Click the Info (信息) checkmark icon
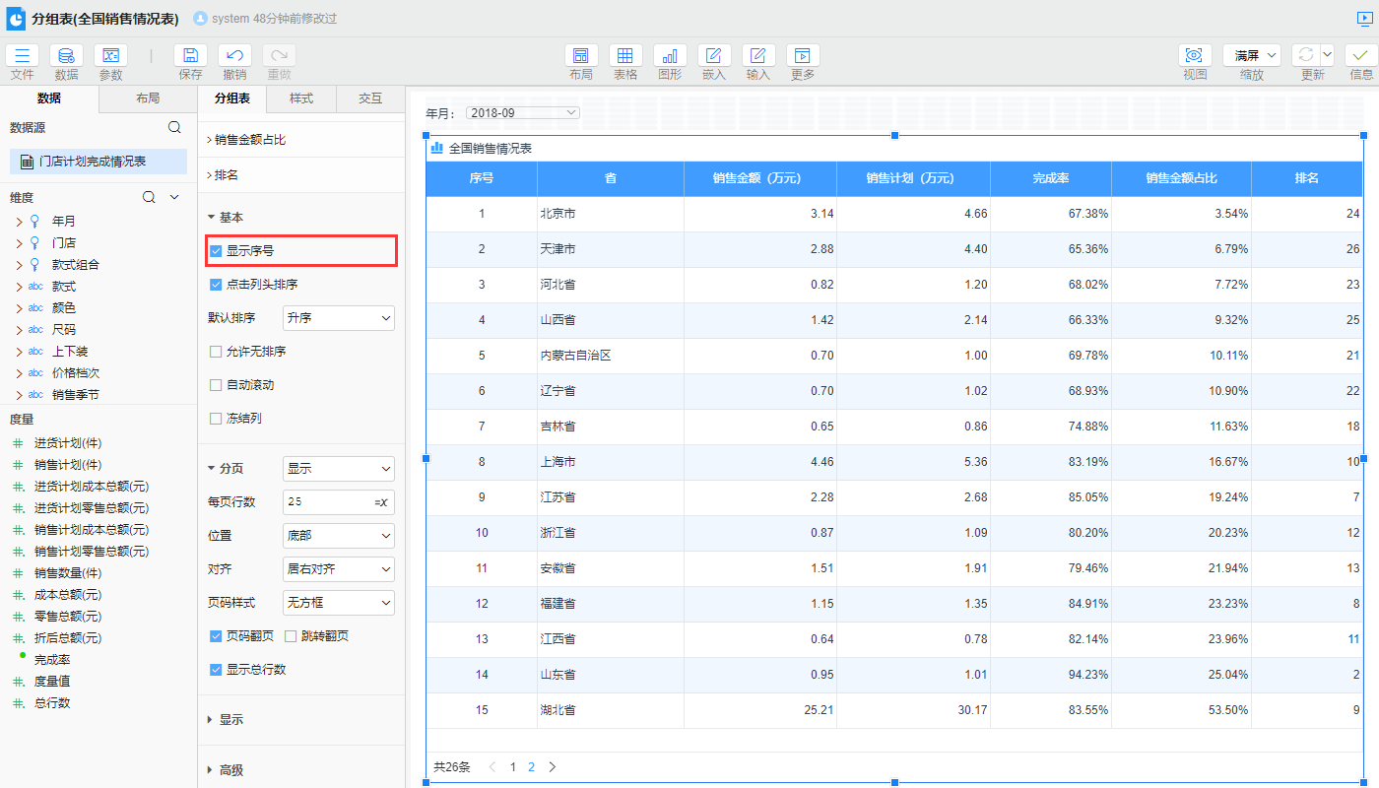This screenshot has width=1379, height=788. tap(1360, 56)
